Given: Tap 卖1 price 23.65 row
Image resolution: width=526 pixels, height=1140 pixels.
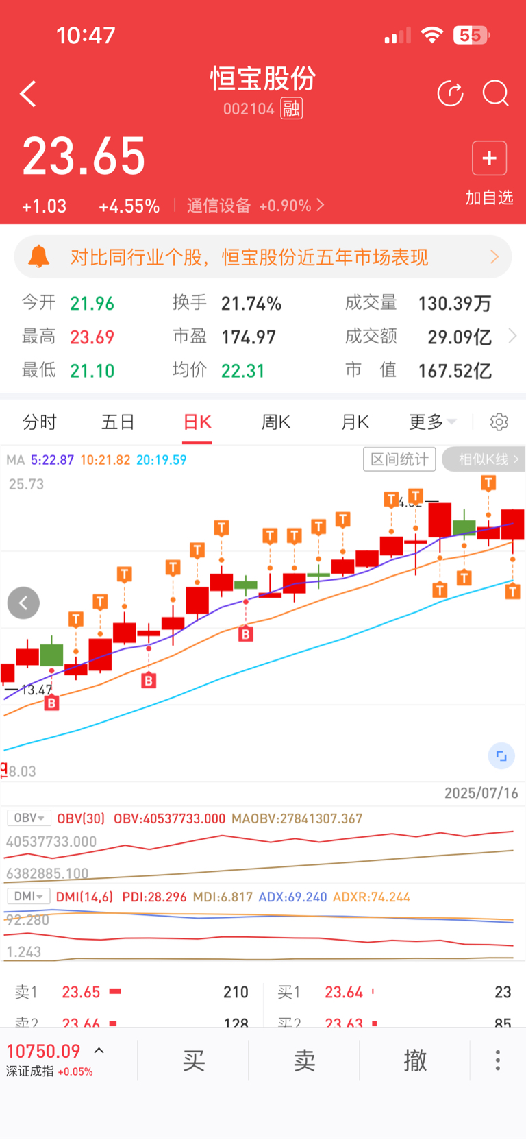Looking at the screenshot, I should [131, 992].
